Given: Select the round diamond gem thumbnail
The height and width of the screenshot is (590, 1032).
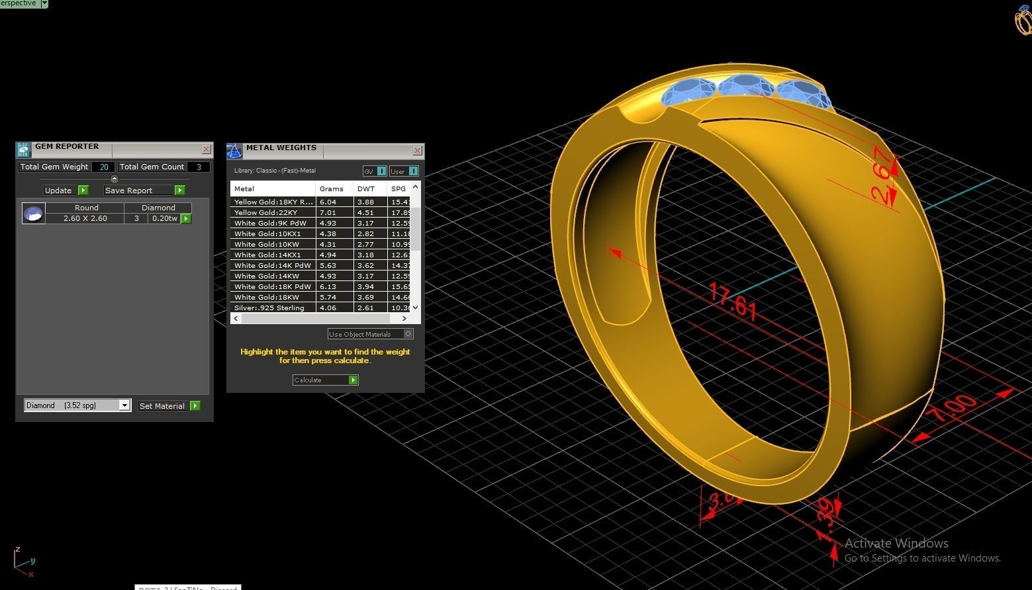Looking at the screenshot, I should pyautogui.click(x=33, y=213).
